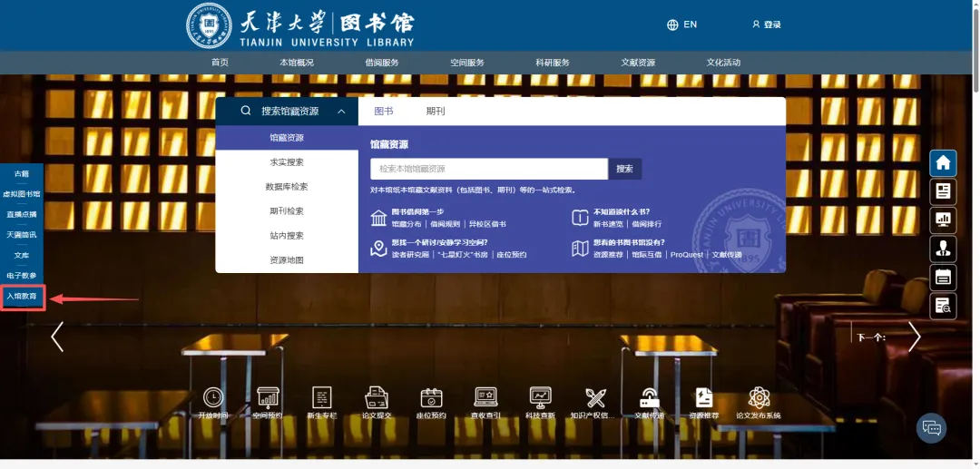The image size is (980, 469).
Task: Click the home icon in right sidebar
Action: (x=943, y=163)
